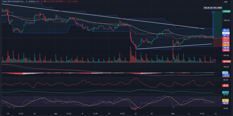Click the purple lightning bolt icon
Viewport: 233px width, 116px height.
click(x=214, y=61)
